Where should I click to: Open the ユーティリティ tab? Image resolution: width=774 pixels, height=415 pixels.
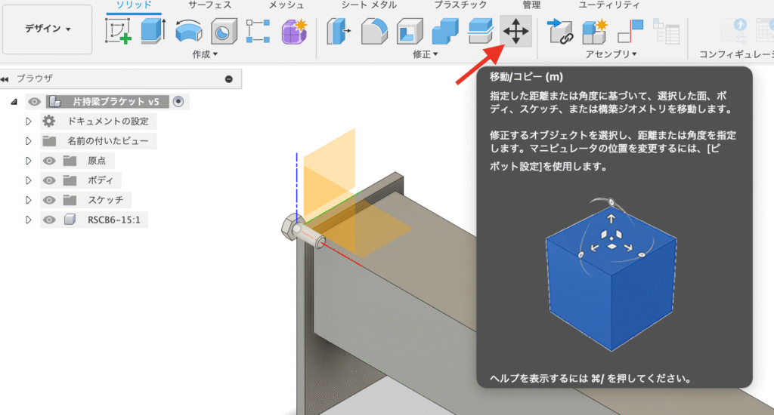point(609,5)
